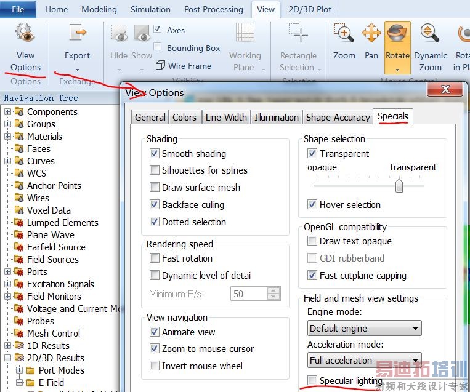Activate the Dynamic Zoom tool
470x392 pixels.
coord(429,33)
